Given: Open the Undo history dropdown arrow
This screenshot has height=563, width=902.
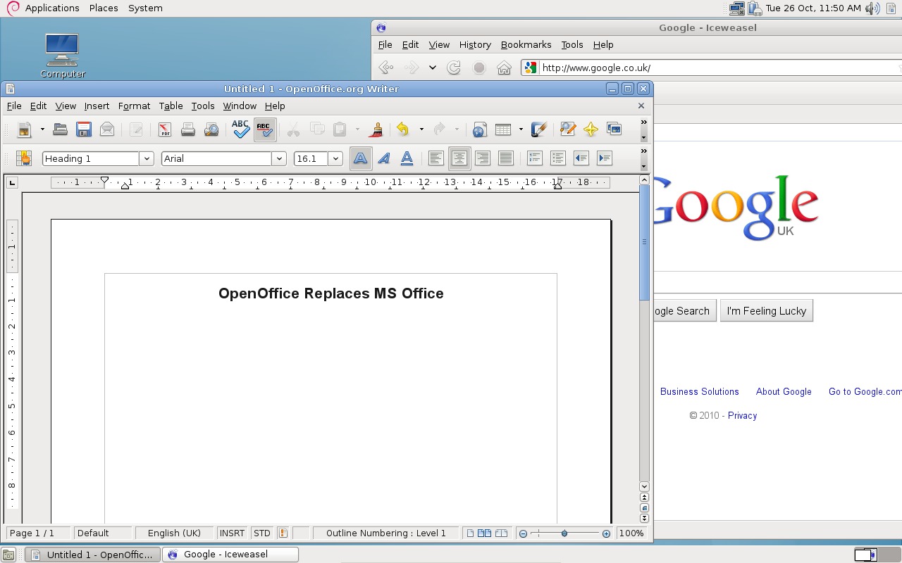Looking at the screenshot, I should click(x=421, y=129).
